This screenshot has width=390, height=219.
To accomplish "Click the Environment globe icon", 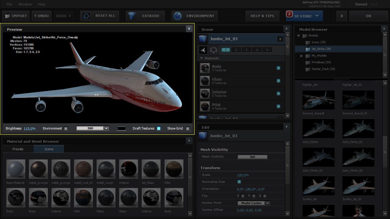I will pyautogui.click(x=178, y=16).
